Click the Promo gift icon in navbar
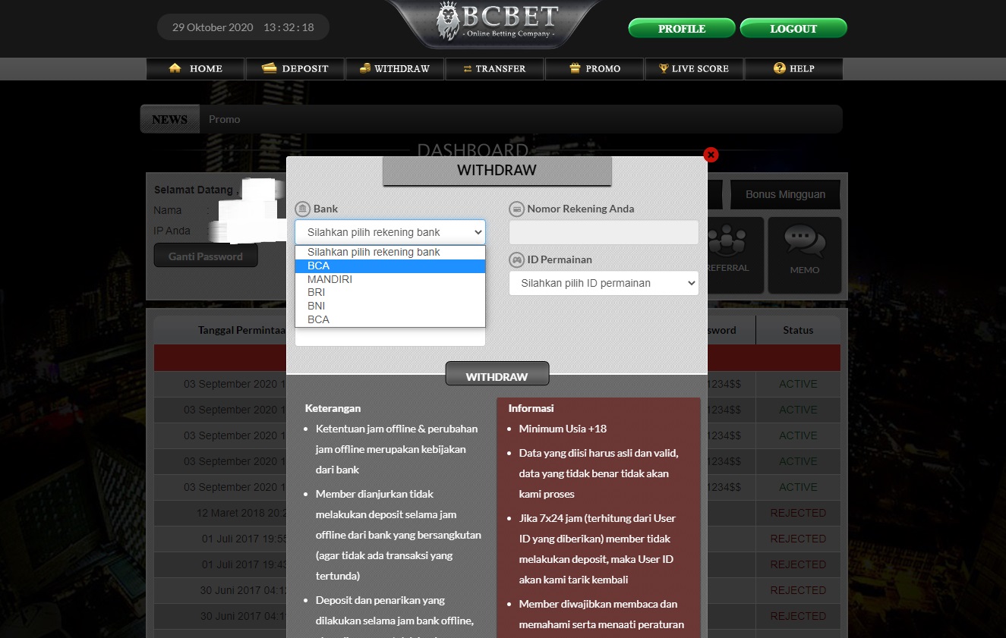This screenshot has width=1006, height=638. 575,68
